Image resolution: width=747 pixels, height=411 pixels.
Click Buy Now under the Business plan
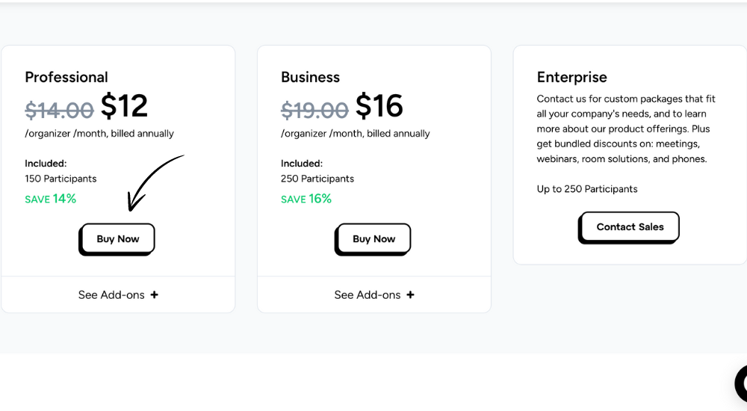click(373, 239)
